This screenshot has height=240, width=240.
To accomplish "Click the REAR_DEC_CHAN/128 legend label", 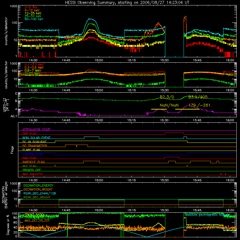I will tap(40, 193).
